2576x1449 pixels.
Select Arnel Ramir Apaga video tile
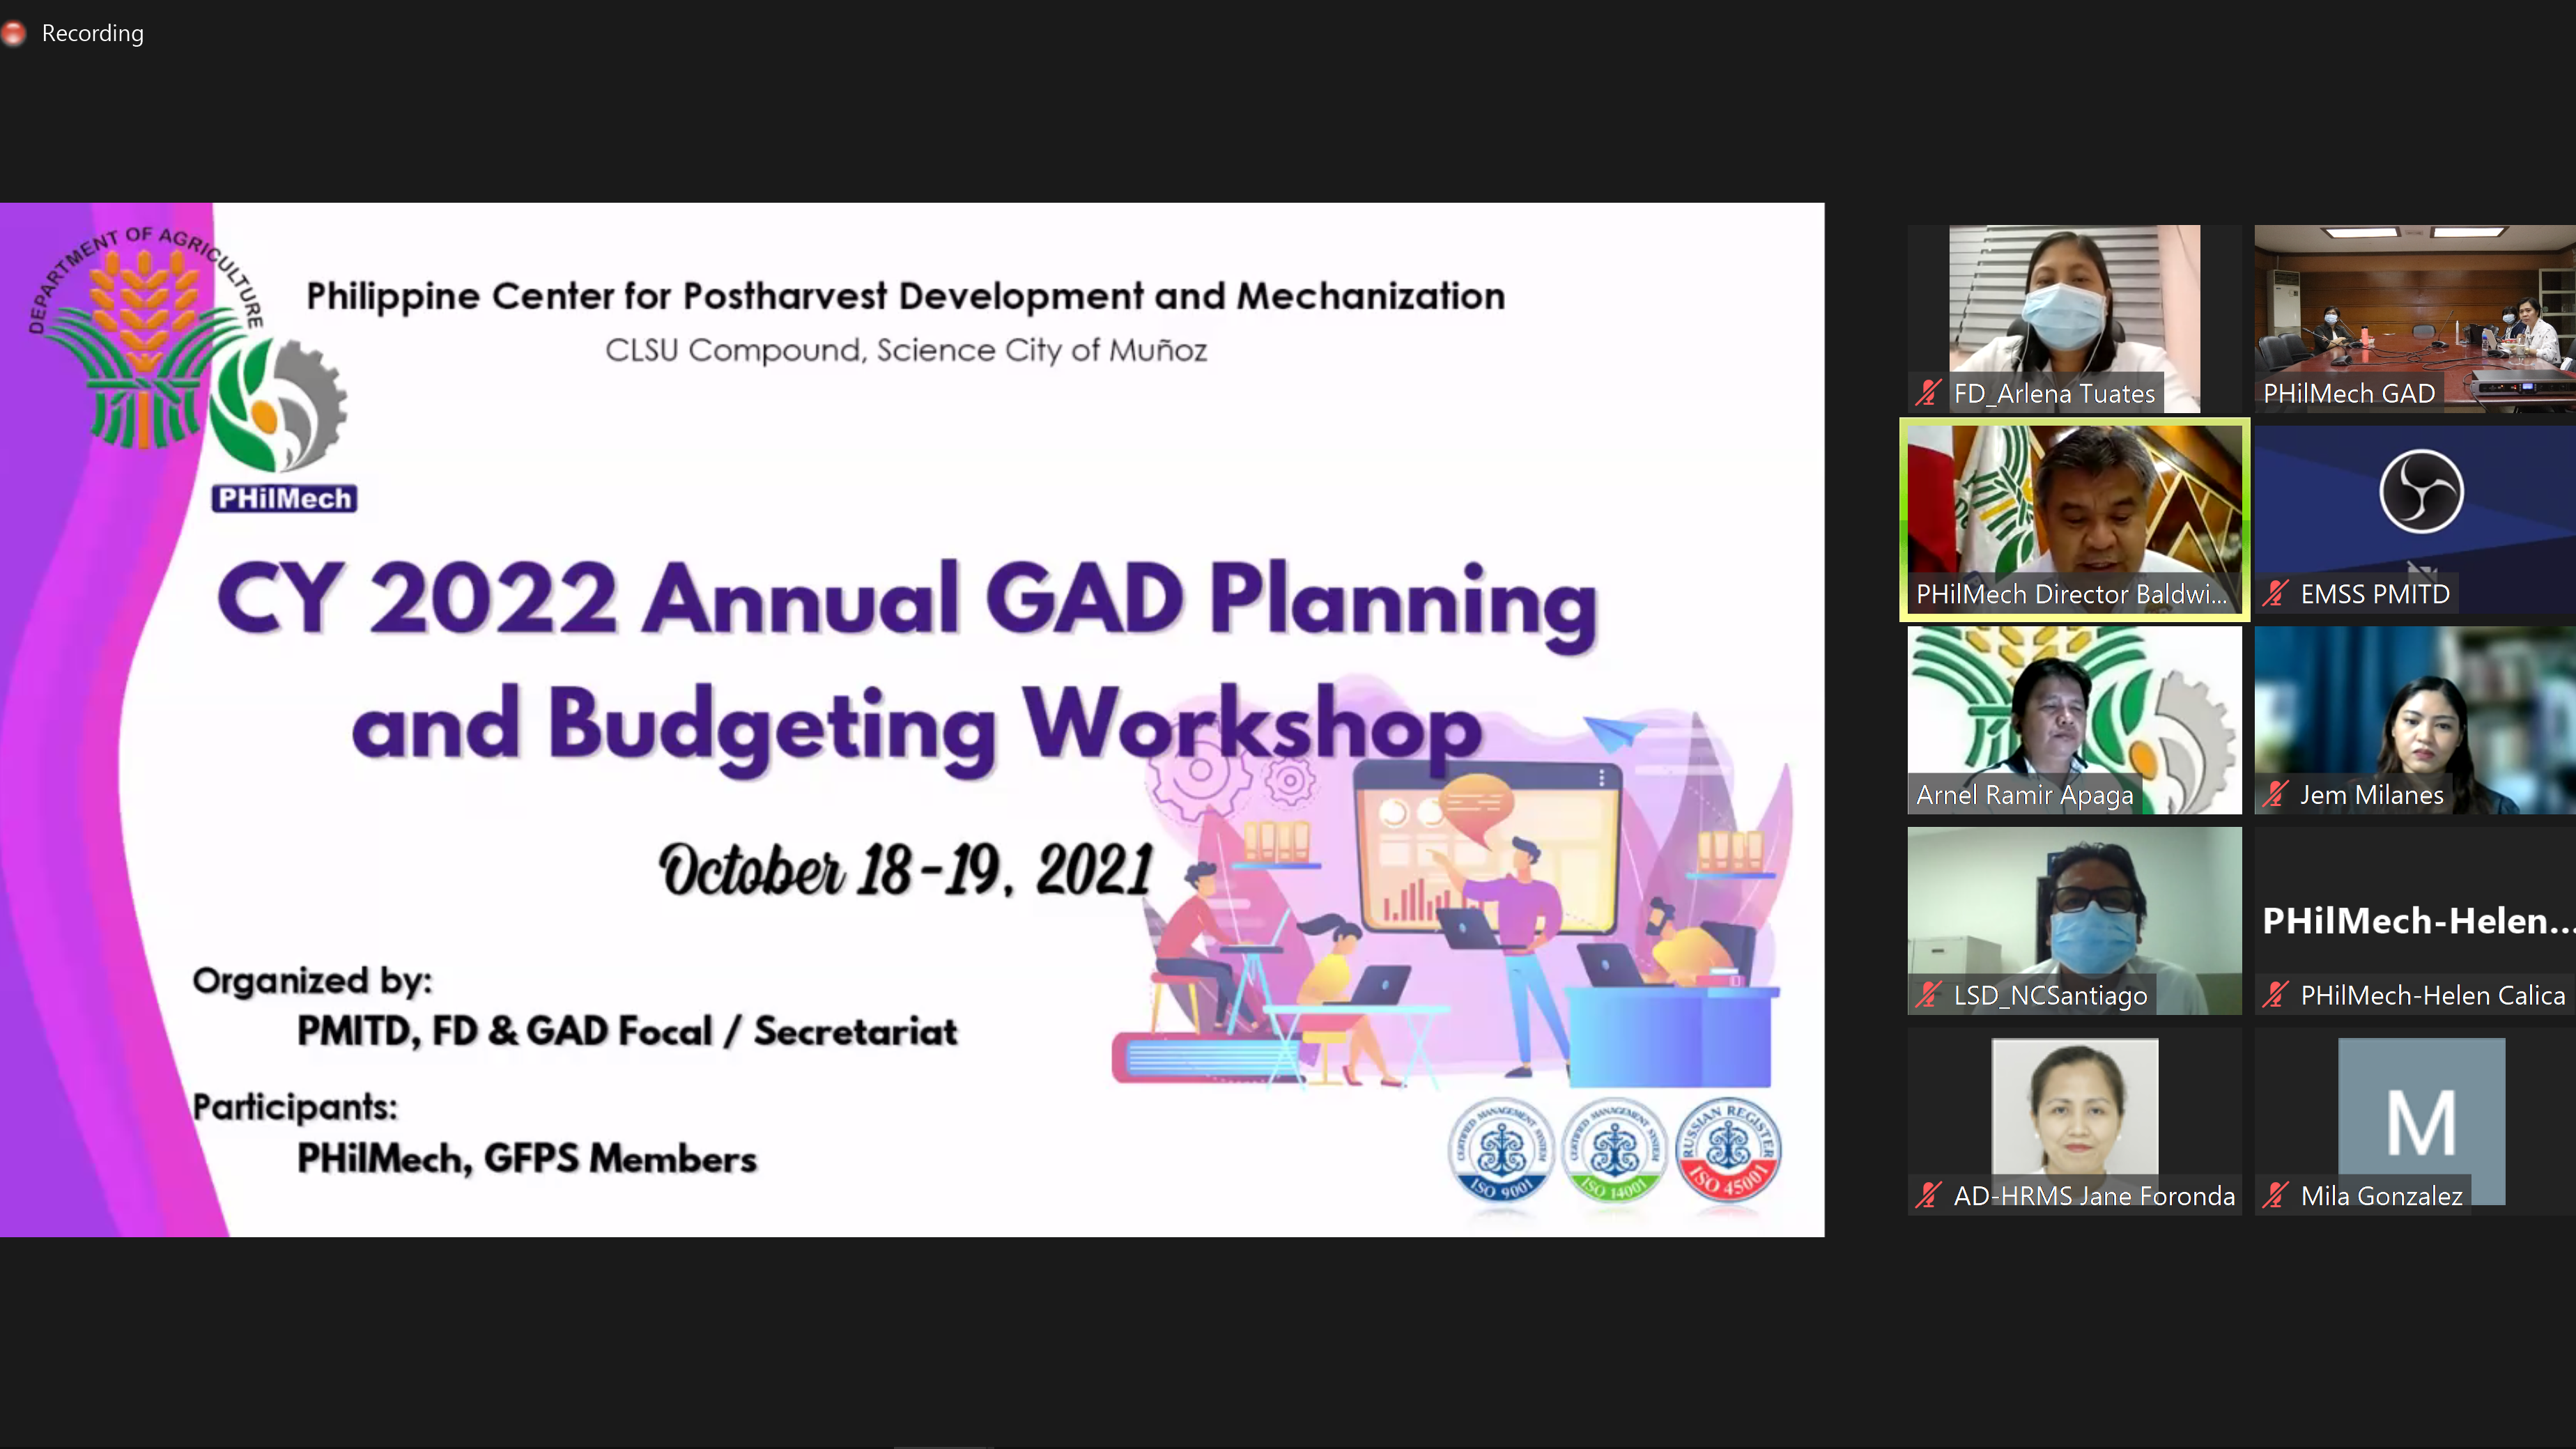pos(2074,720)
